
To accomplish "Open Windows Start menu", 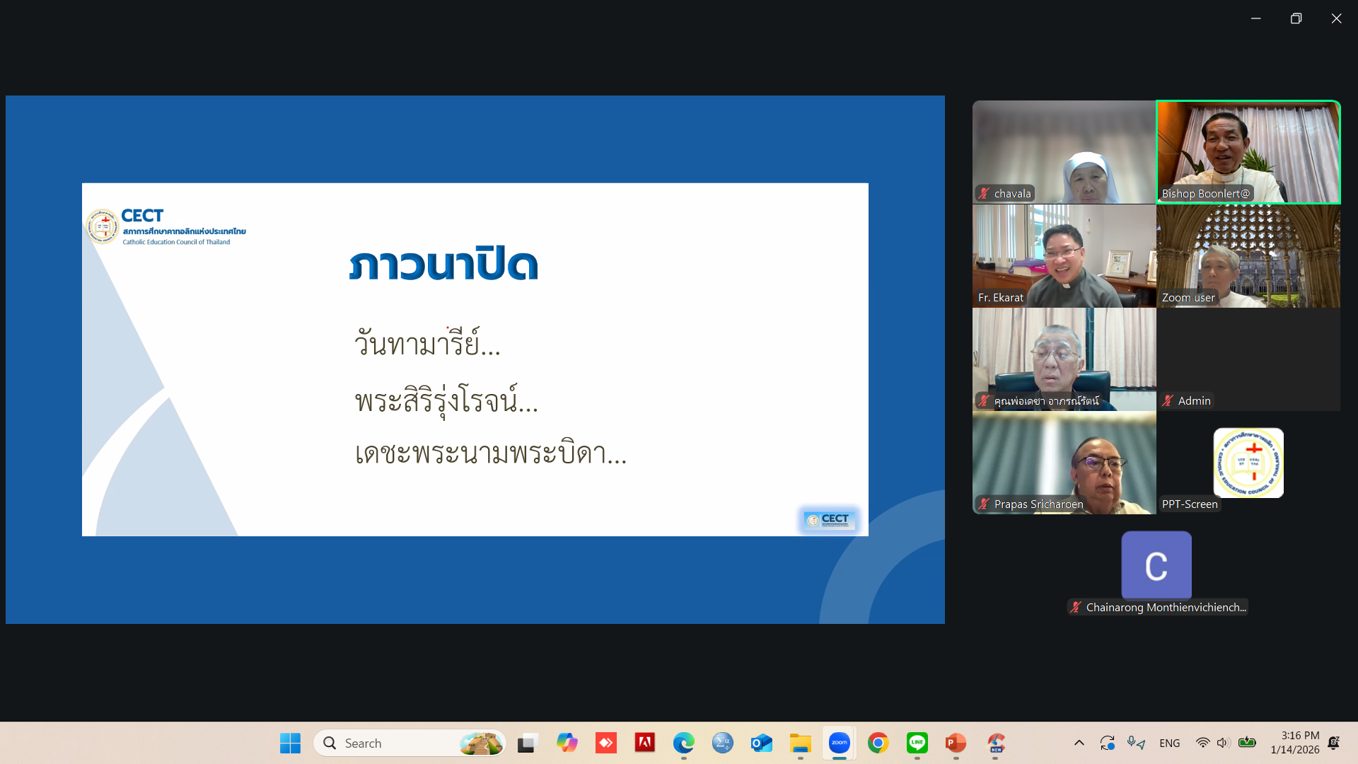I will [x=290, y=743].
